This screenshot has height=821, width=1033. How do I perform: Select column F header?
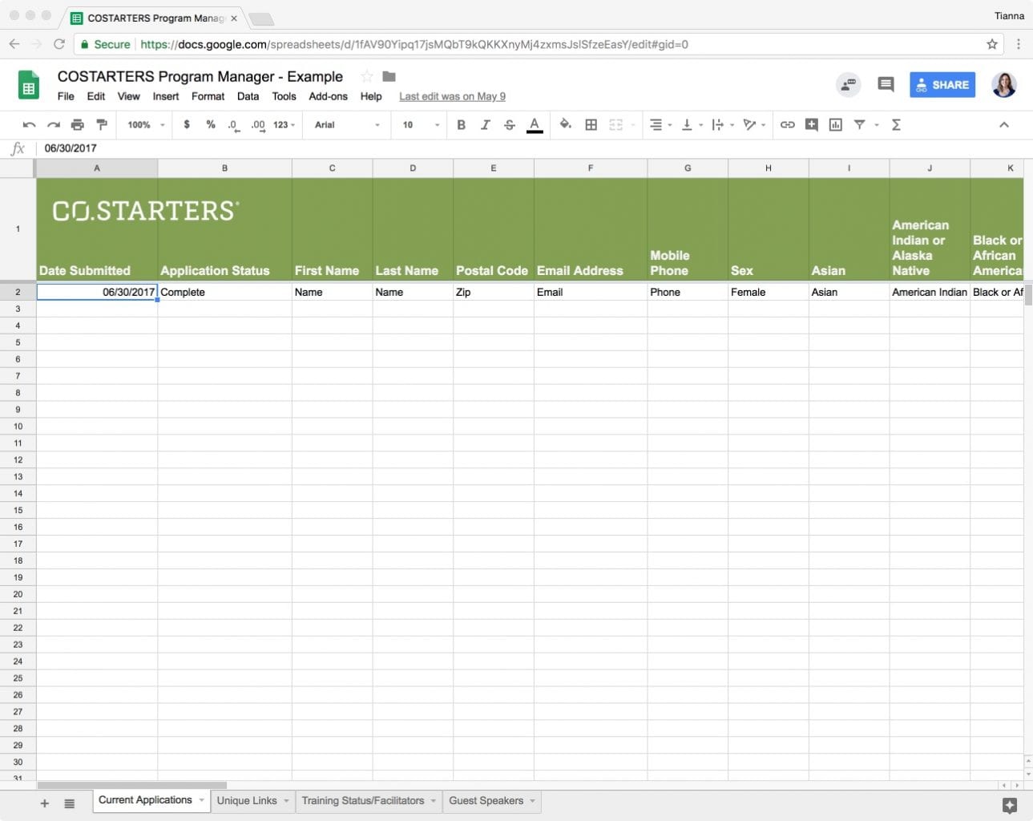[x=591, y=168]
